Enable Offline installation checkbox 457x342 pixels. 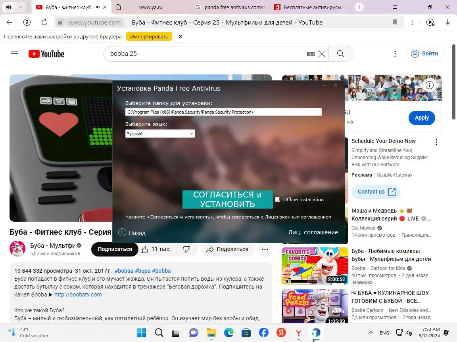click(277, 199)
